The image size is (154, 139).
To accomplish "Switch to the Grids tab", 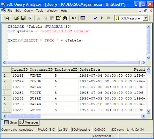I will pos(11,122).
